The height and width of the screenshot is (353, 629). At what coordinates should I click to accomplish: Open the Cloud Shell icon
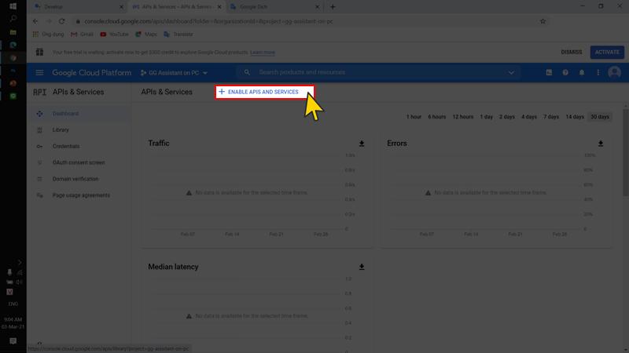point(549,73)
